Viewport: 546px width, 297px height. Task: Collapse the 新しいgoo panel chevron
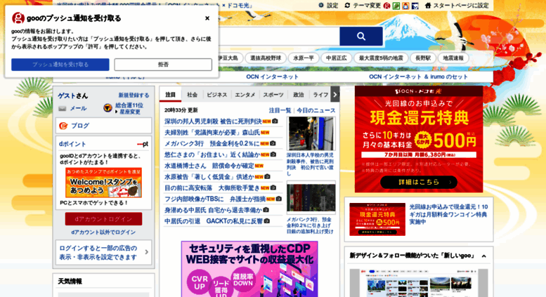pos(484,256)
